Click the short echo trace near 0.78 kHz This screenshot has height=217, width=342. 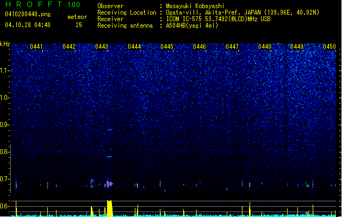(x=109, y=156)
